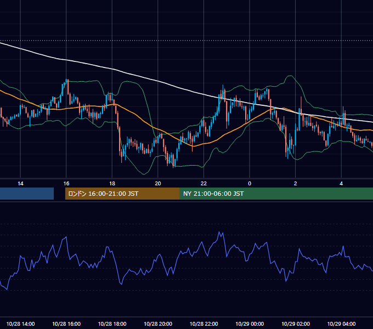Click hour label 4 on price chart axis
The height and width of the screenshot is (329, 373).
[341, 184]
